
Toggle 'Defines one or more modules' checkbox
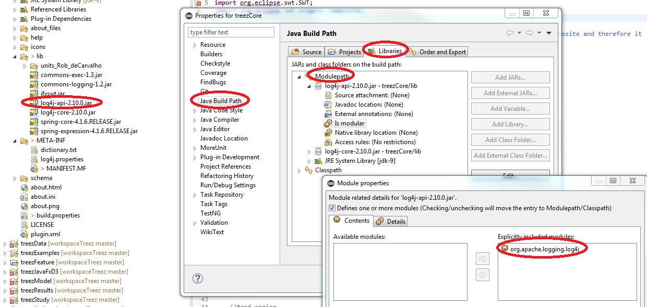pos(332,208)
